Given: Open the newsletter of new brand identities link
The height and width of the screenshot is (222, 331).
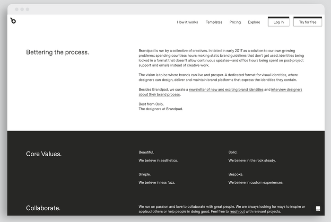Looking at the screenshot, I should (226, 89).
